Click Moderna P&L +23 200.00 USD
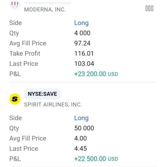167x167 pixels. pos(96,74)
